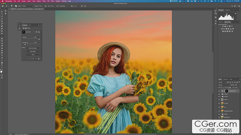Select the Crop tool
This screenshot has height=135, width=241.
pyautogui.click(x=2, y=21)
